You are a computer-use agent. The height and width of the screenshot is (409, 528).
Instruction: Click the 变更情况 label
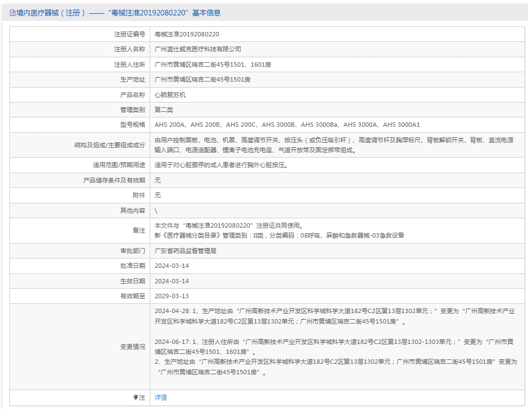[133, 347]
